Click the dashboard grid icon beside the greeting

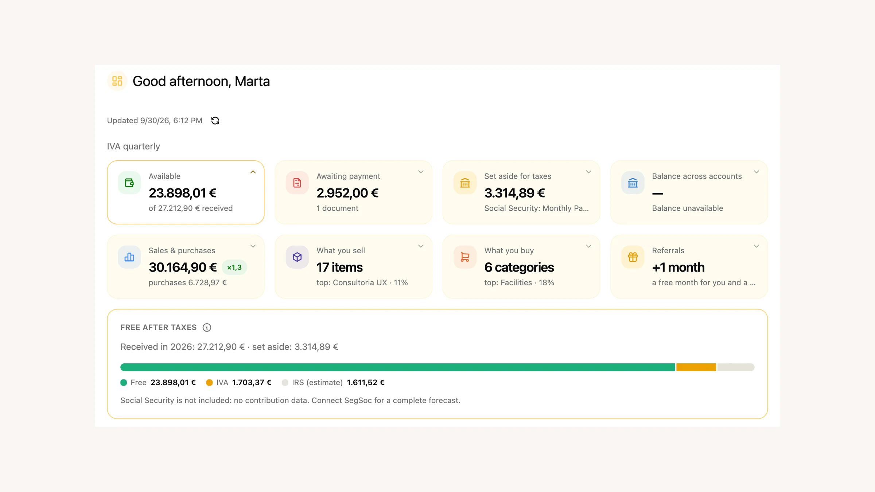click(x=117, y=81)
